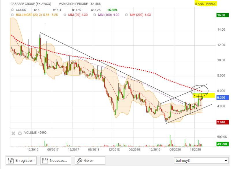231x169 pixels.
Task: Open settings gear next to MM (20)
Action: [x=65, y=15]
